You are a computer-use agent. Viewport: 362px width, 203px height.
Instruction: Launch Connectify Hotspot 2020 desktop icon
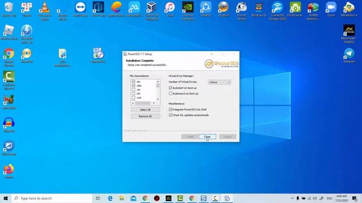[x=277, y=11]
